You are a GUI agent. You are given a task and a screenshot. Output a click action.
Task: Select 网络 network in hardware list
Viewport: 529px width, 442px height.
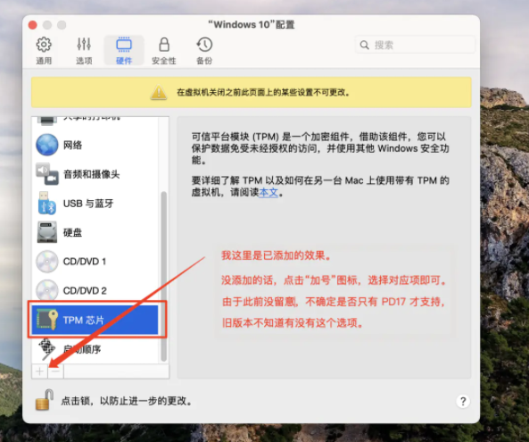pyautogui.click(x=95, y=146)
